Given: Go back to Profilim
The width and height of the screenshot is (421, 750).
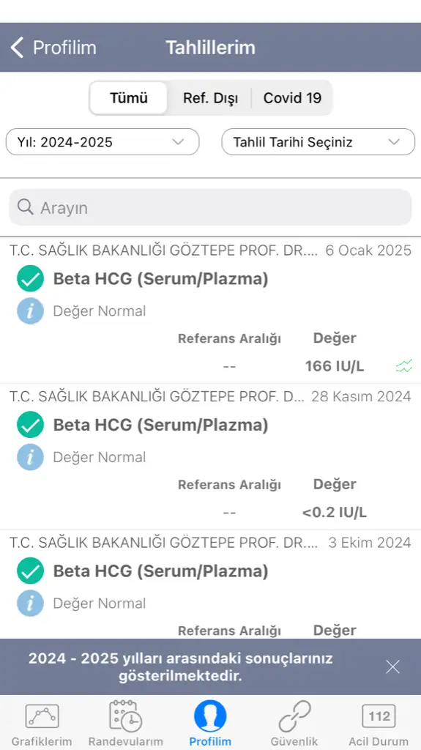Looking at the screenshot, I should [x=53, y=48].
